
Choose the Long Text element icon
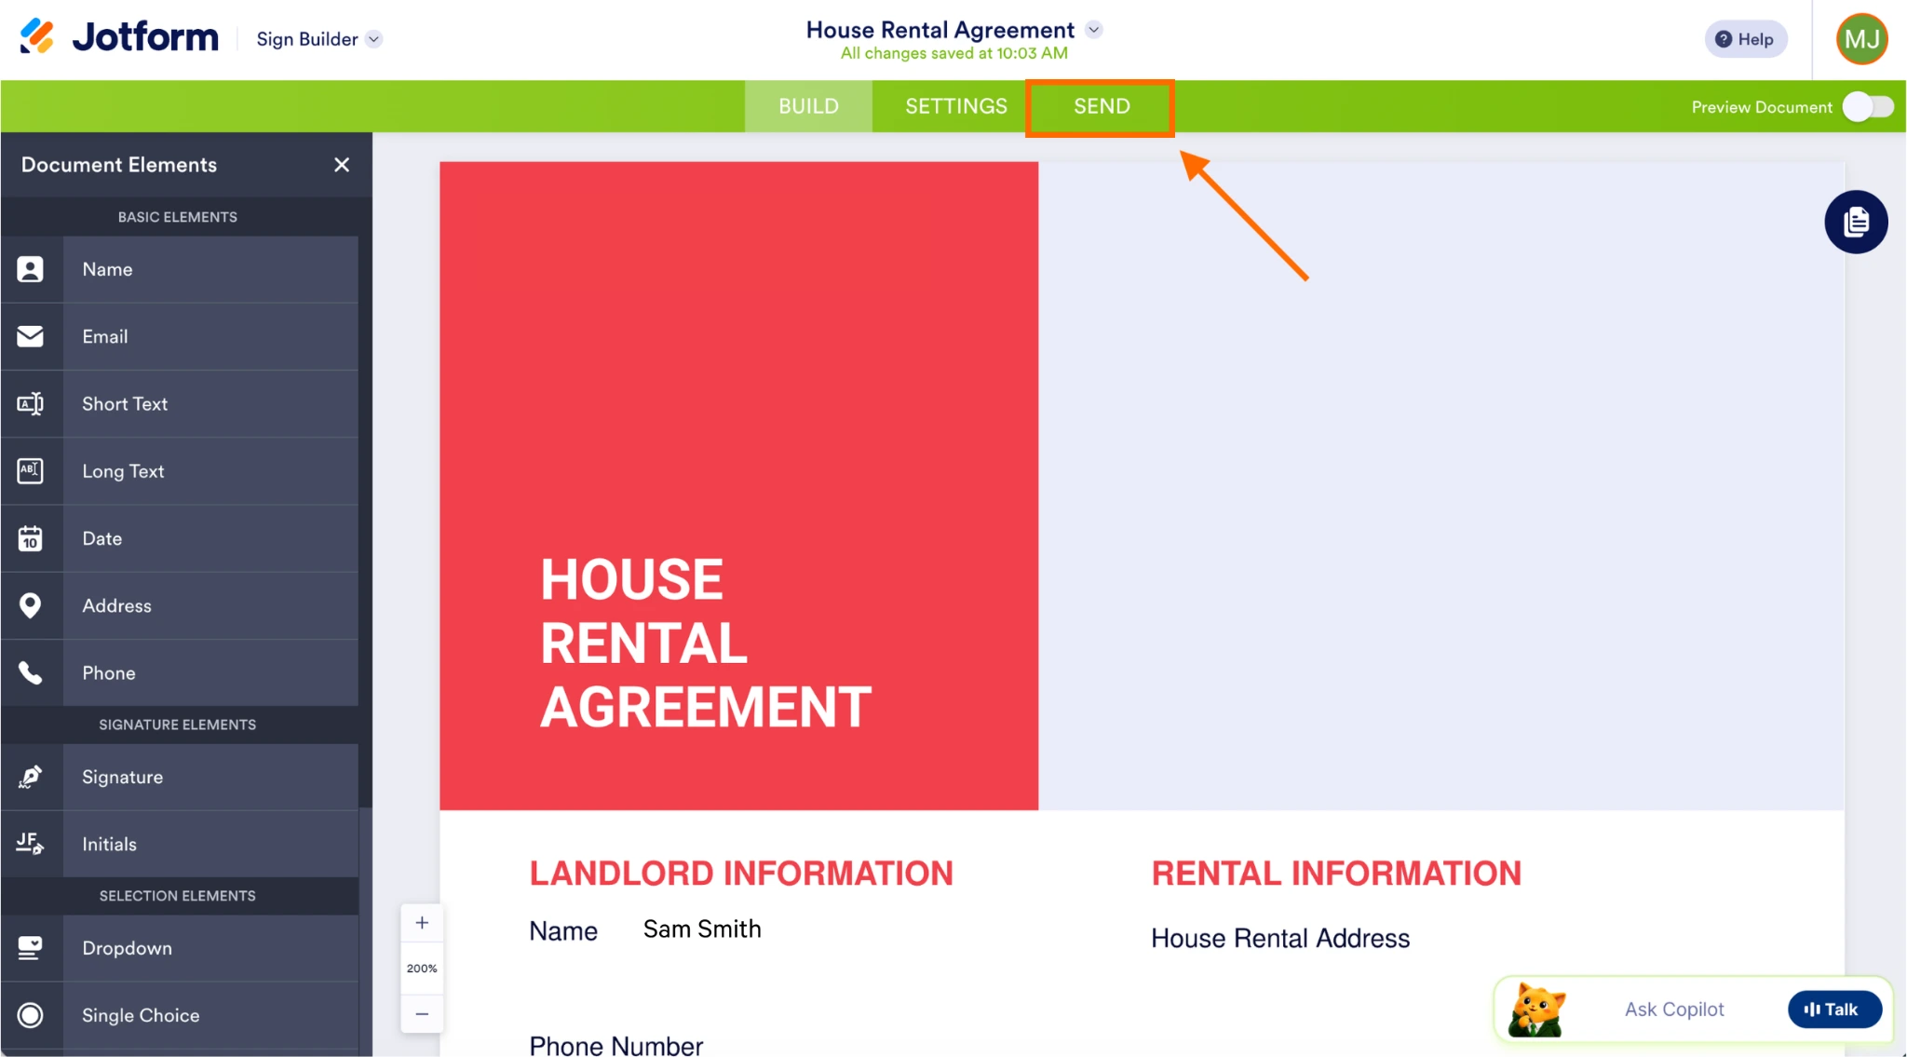(x=31, y=471)
